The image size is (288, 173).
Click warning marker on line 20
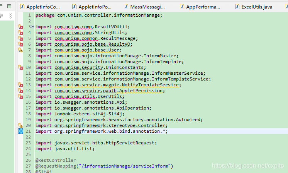20,125
